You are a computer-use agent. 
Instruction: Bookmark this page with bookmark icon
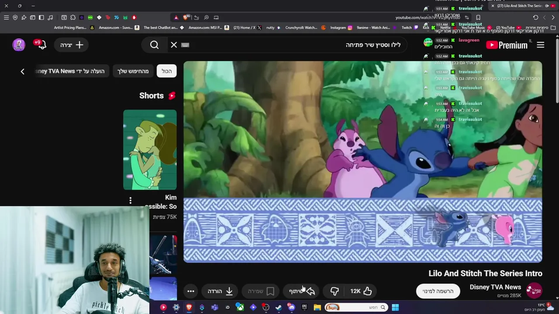tap(478, 17)
